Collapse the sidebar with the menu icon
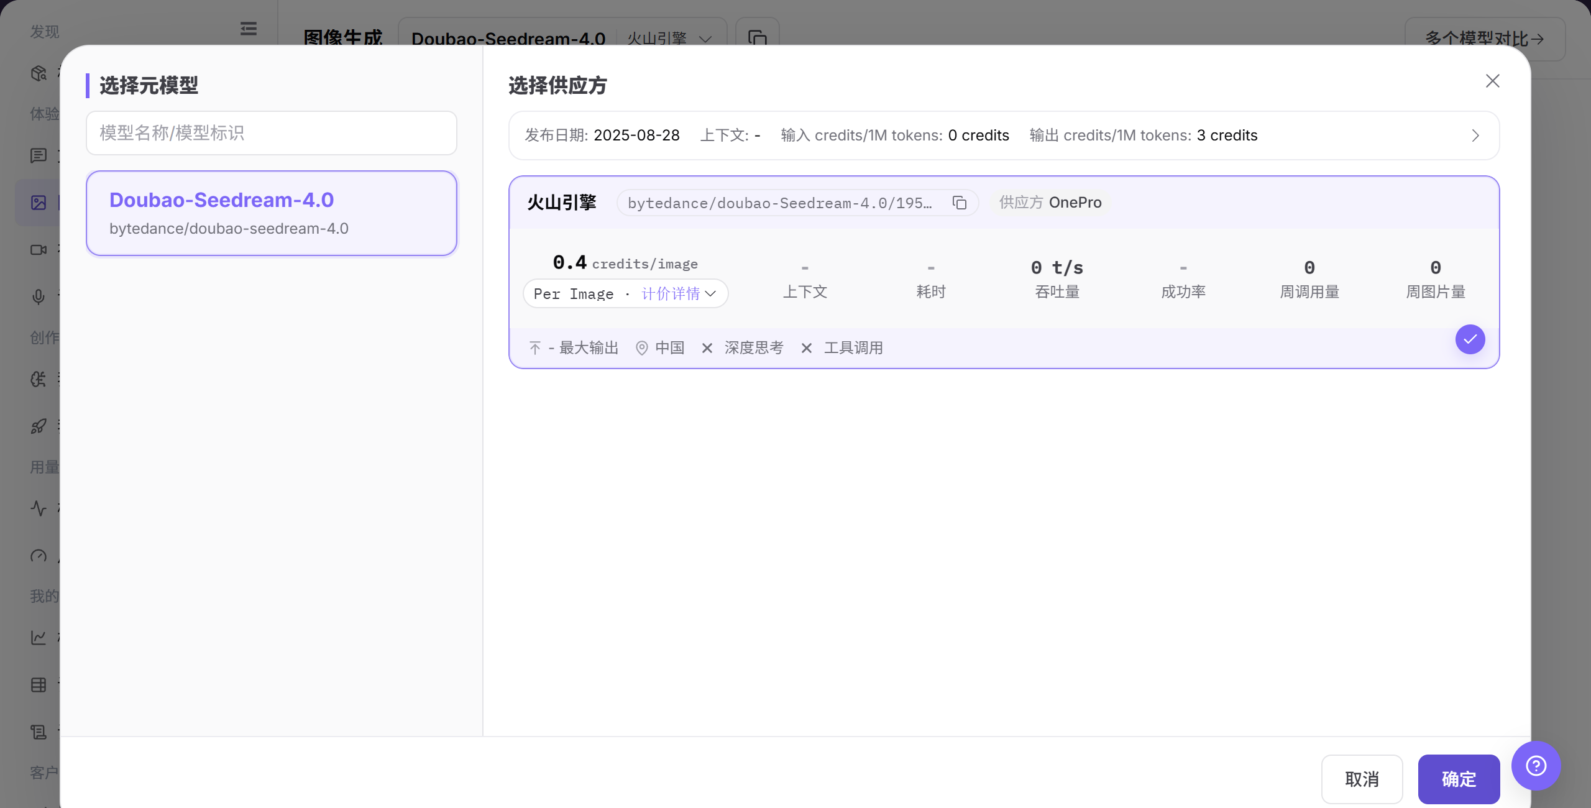This screenshot has height=808, width=1591. click(248, 29)
